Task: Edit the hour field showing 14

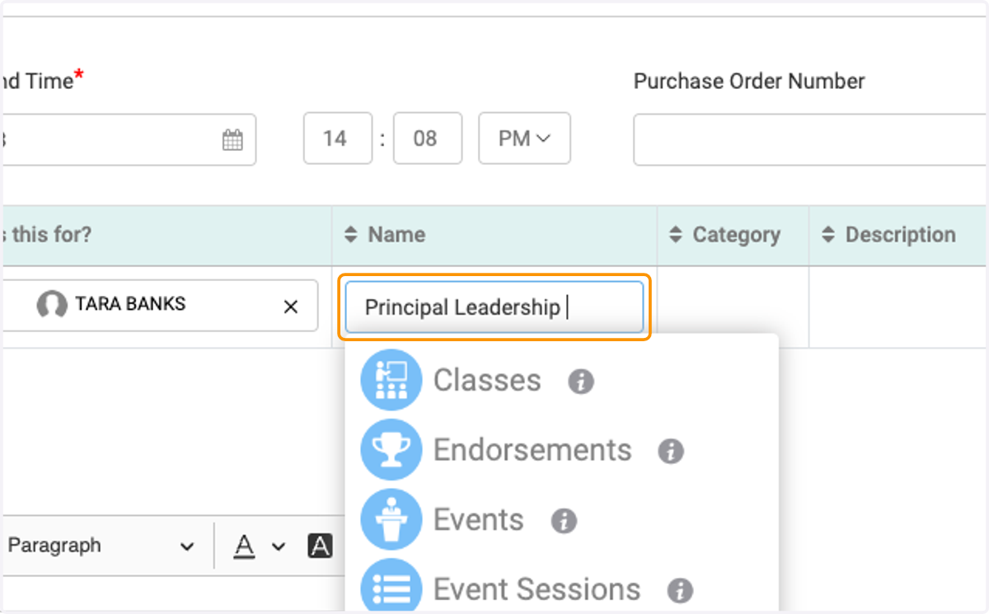Action: coord(338,138)
